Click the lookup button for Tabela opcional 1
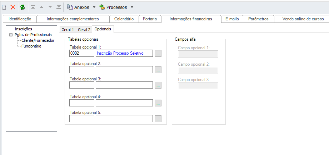 point(158,54)
